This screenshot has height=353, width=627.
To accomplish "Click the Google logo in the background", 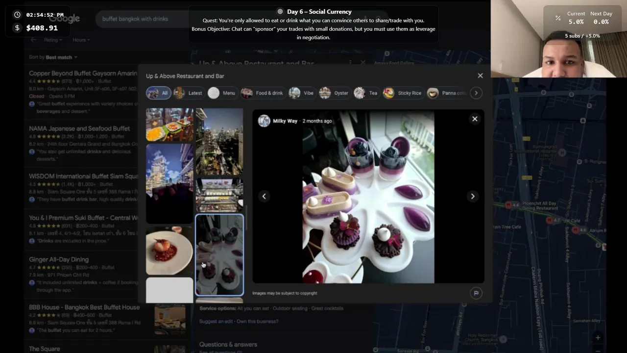I will (65, 19).
